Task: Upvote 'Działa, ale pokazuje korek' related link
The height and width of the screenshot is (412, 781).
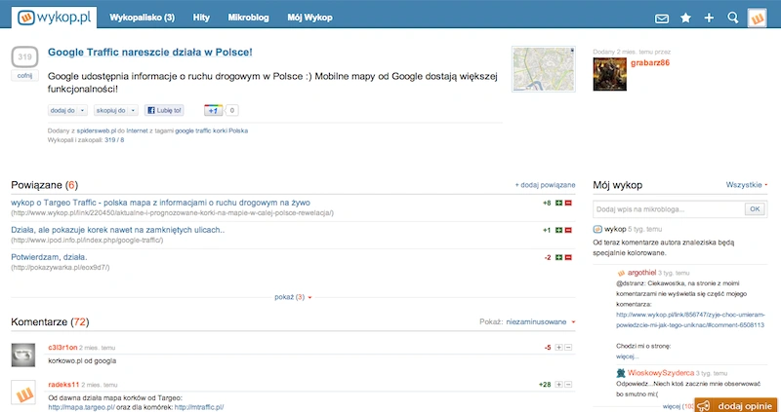Action: (558, 230)
